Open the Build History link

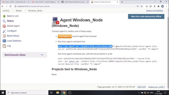tap(13, 36)
